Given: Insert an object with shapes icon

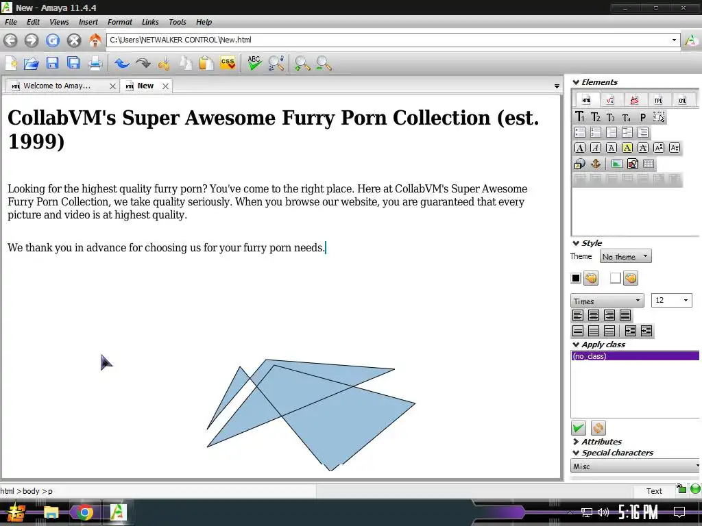Looking at the screenshot, I should (633, 164).
